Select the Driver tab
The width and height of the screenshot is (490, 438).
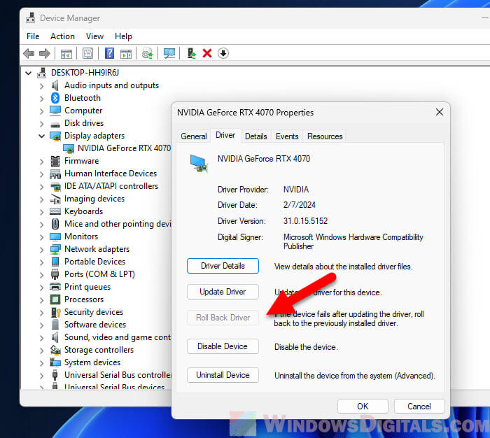click(225, 135)
